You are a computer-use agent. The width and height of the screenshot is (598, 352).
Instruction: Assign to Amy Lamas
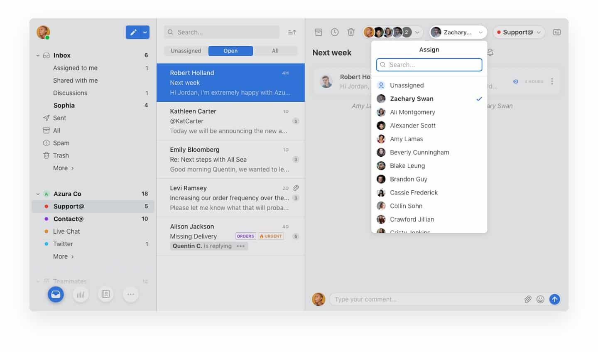tap(429, 139)
